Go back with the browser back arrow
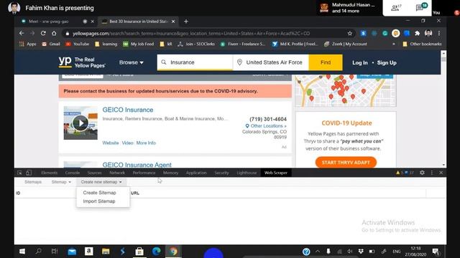Viewport: 460px width, 258px height. pos(22,34)
